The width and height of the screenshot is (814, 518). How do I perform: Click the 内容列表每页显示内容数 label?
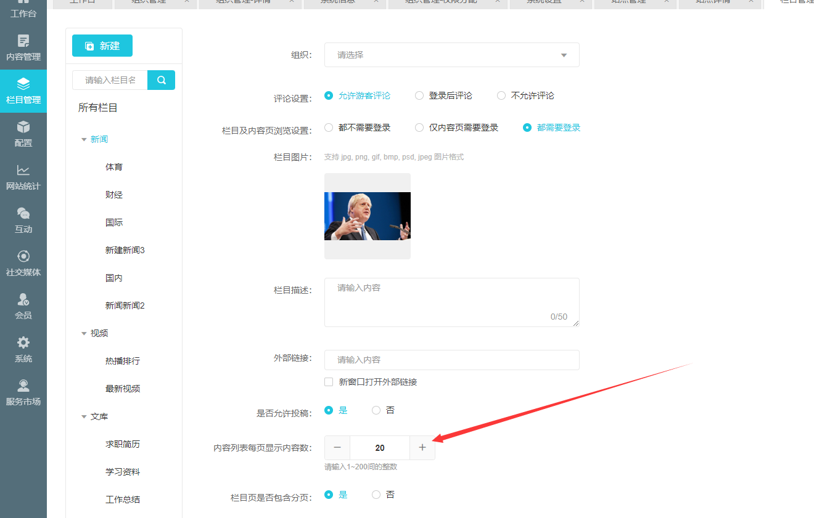pos(263,448)
